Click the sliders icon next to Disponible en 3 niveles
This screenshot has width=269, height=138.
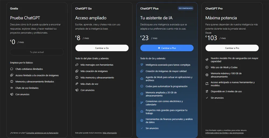click(207, 91)
